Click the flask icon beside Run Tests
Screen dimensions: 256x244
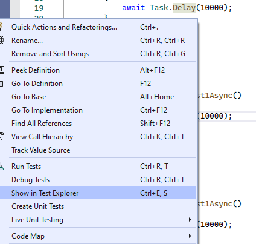tap(2, 167)
